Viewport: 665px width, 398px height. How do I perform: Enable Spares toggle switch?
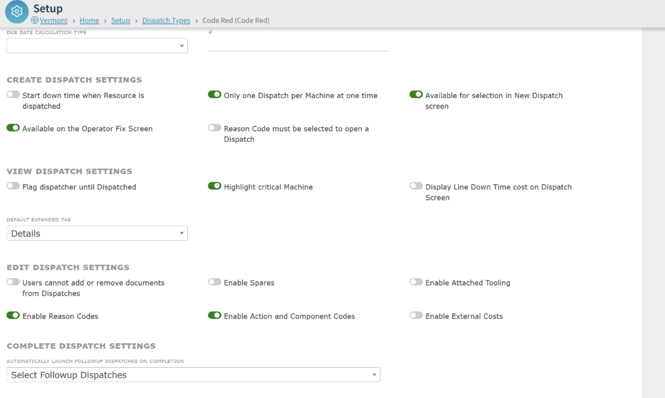214,282
